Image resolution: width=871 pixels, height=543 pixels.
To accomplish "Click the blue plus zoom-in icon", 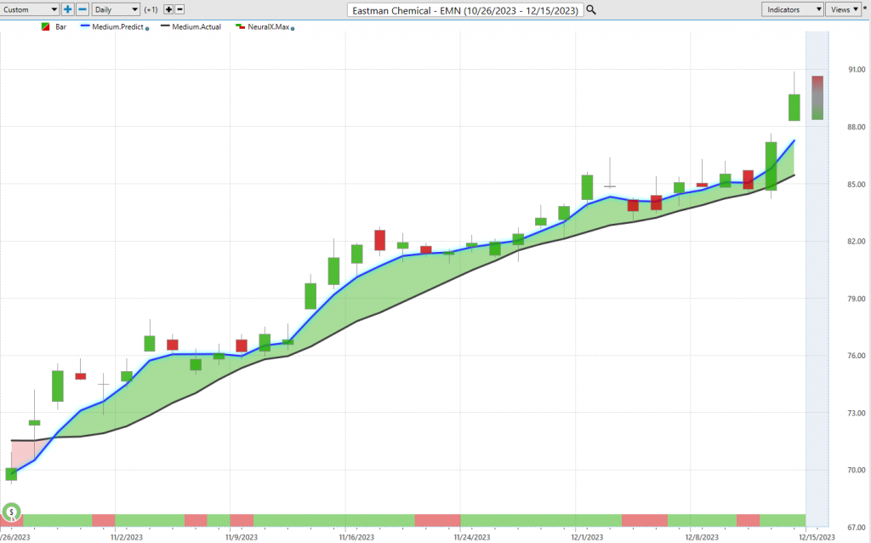I will pyautogui.click(x=67, y=9).
